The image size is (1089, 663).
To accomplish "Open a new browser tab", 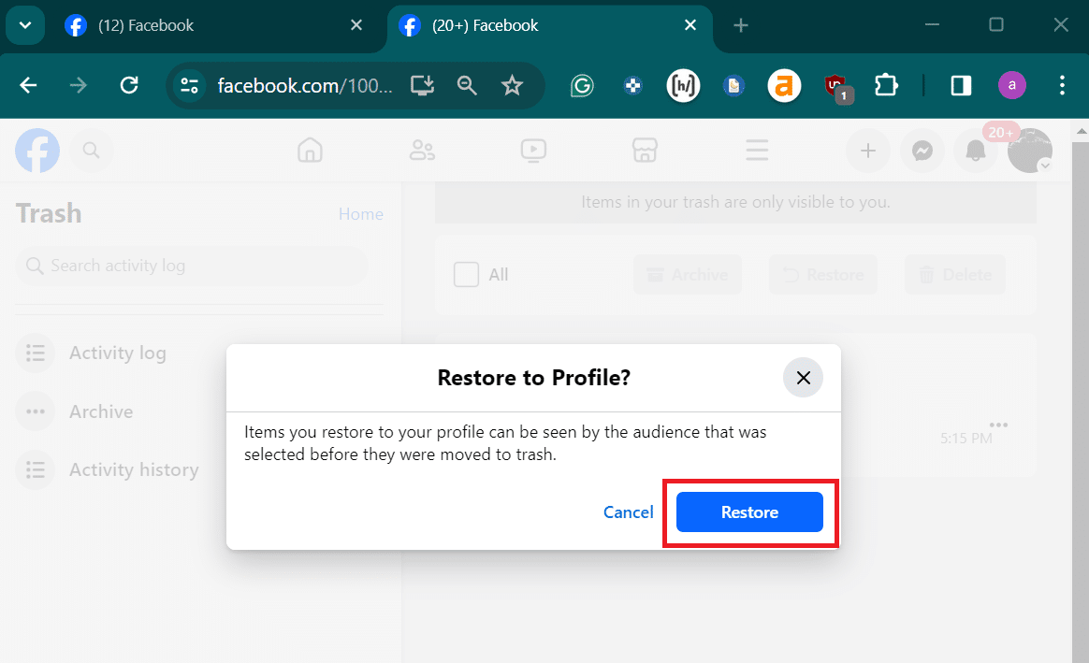I will 740,25.
